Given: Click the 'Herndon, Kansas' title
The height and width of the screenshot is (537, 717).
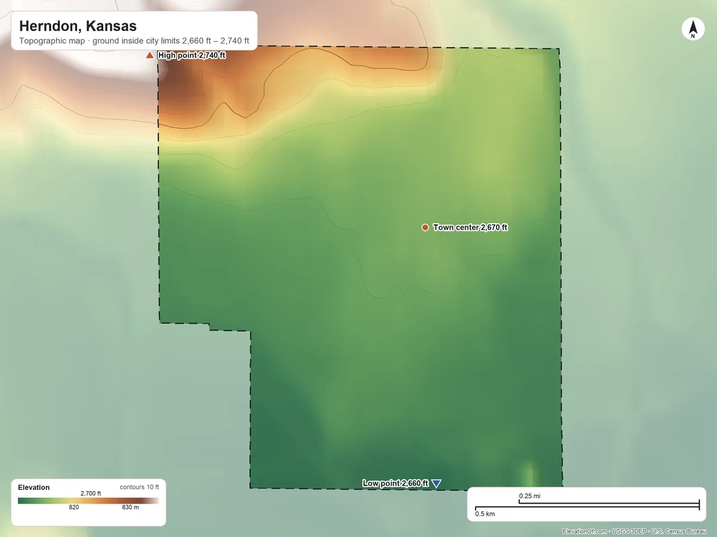Looking at the screenshot, I should tap(78, 26).
